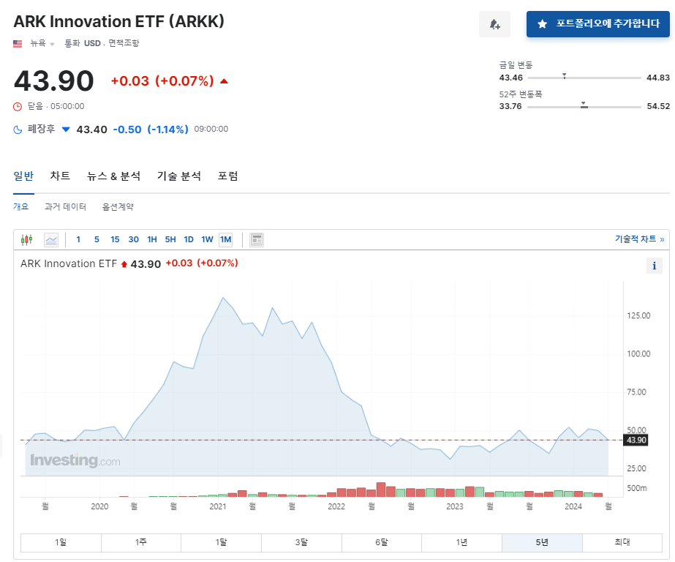This screenshot has width=675, height=562.
Task: Click the after-hours moon icon
Action: [x=18, y=130]
